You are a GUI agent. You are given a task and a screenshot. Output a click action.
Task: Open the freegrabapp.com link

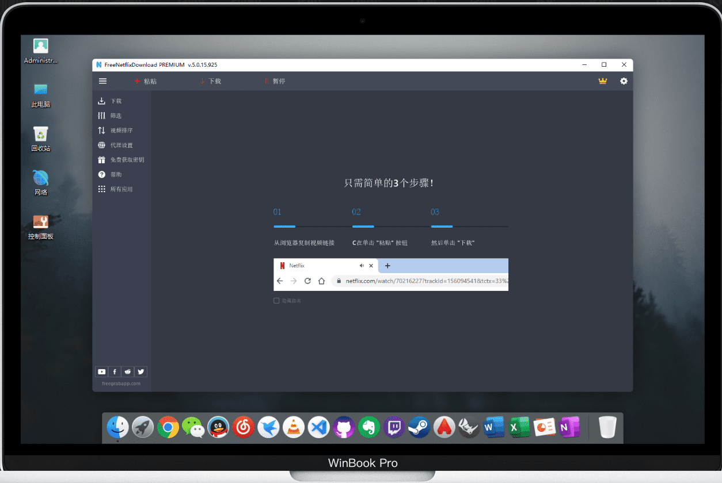click(121, 384)
